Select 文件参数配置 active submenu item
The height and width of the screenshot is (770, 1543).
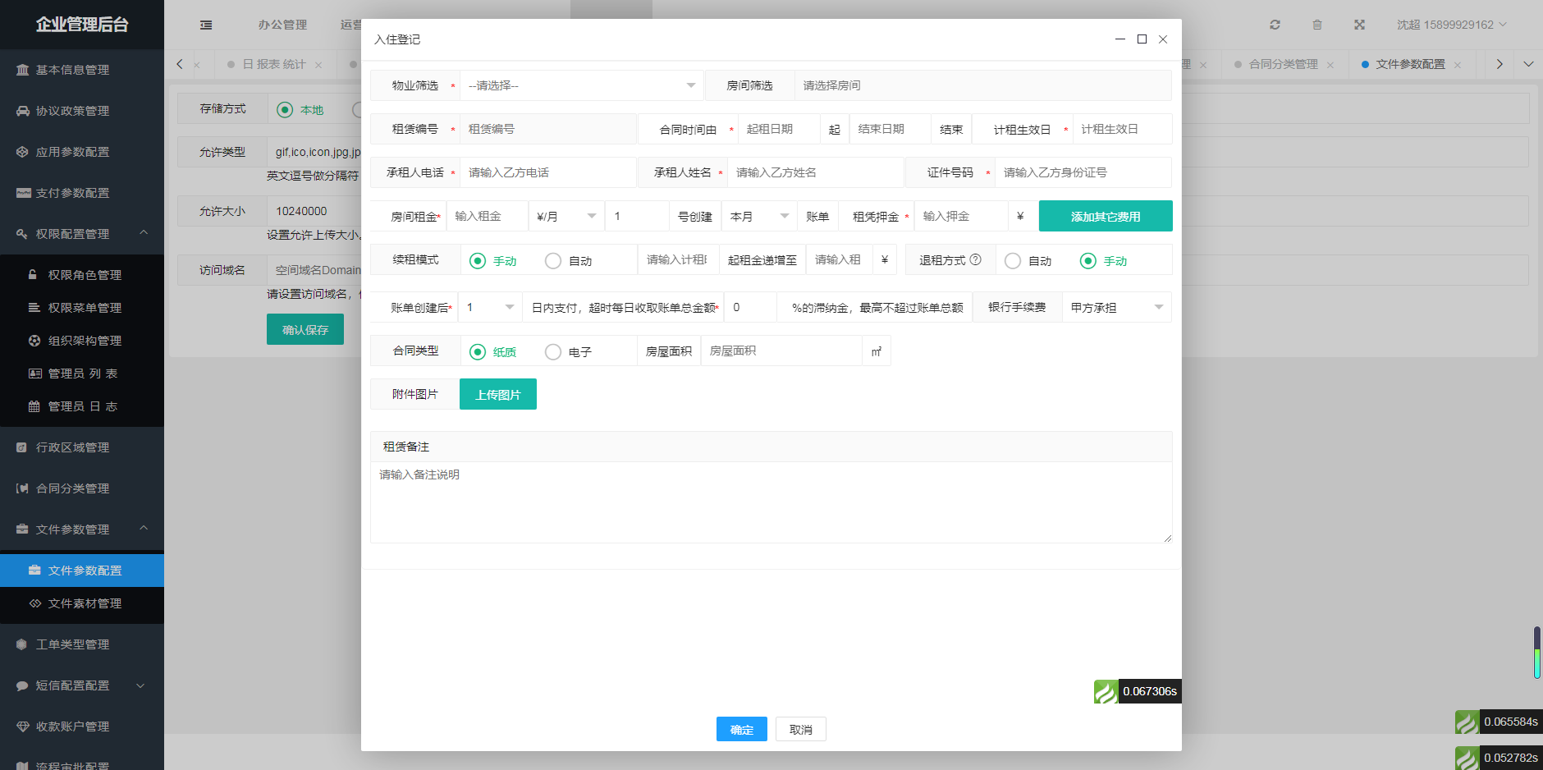(x=82, y=571)
